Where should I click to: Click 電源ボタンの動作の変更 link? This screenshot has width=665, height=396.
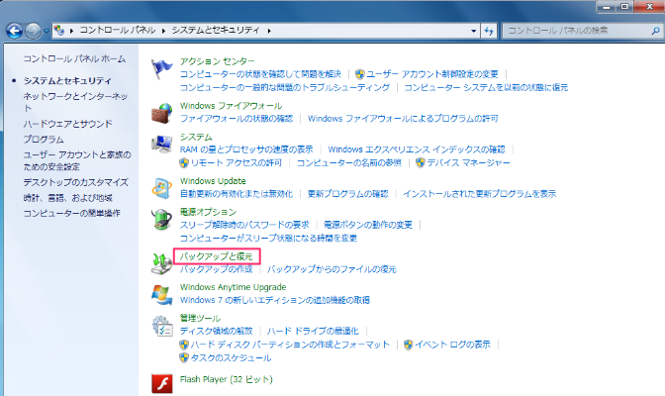point(368,225)
